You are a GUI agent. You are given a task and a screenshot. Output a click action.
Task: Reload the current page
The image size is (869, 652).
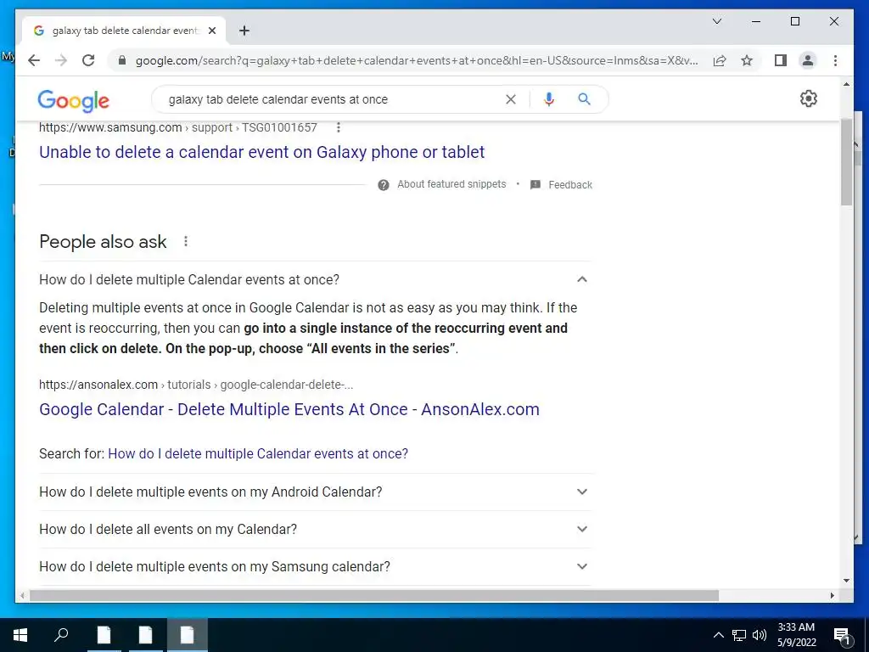pyautogui.click(x=88, y=60)
